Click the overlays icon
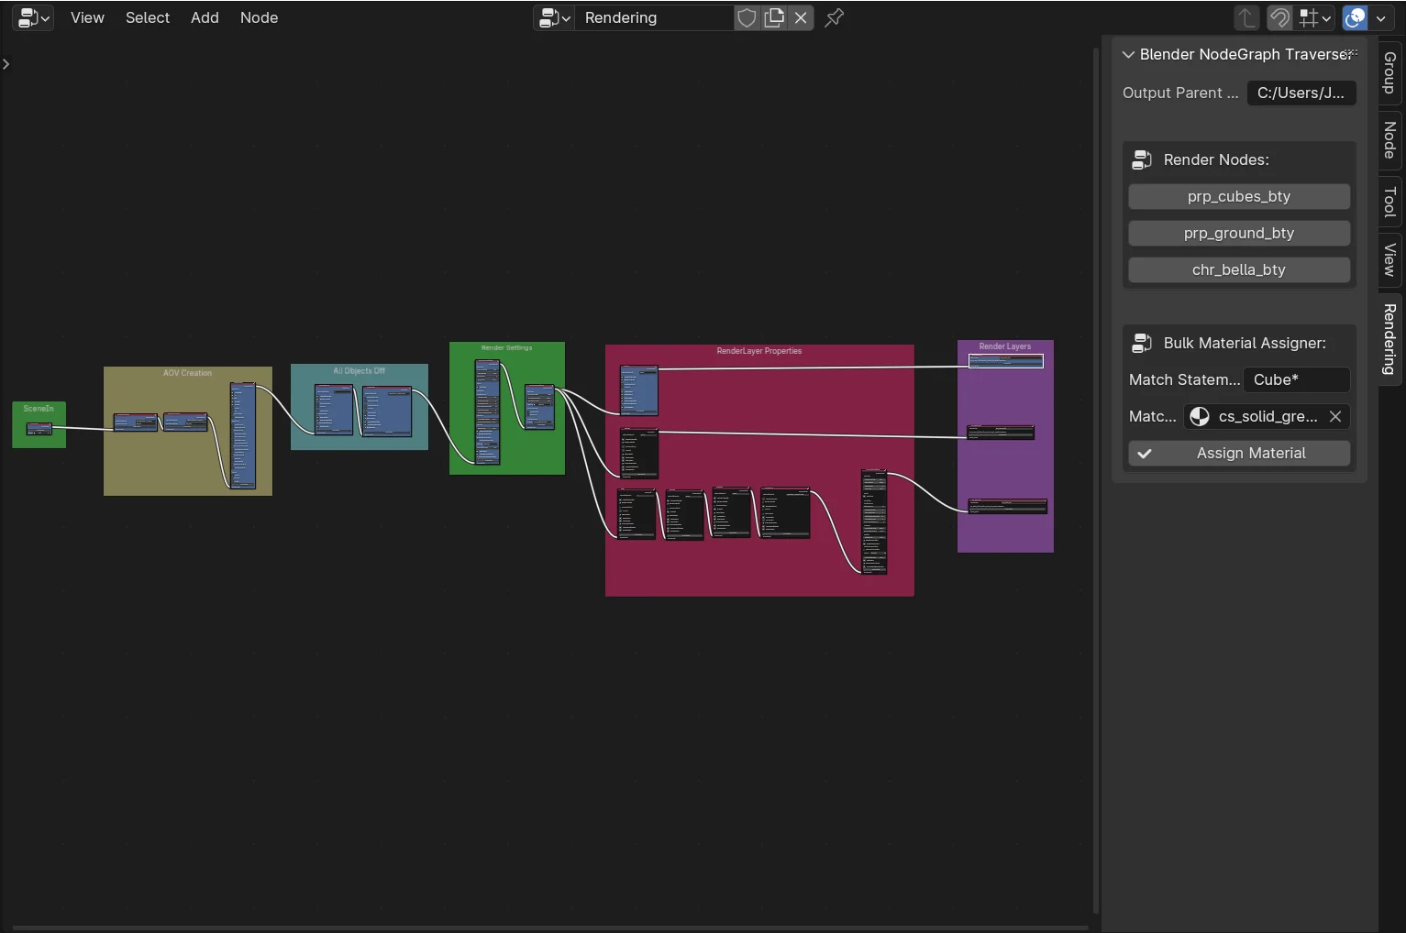This screenshot has width=1406, height=933. pyautogui.click(x=1355, y=17)
